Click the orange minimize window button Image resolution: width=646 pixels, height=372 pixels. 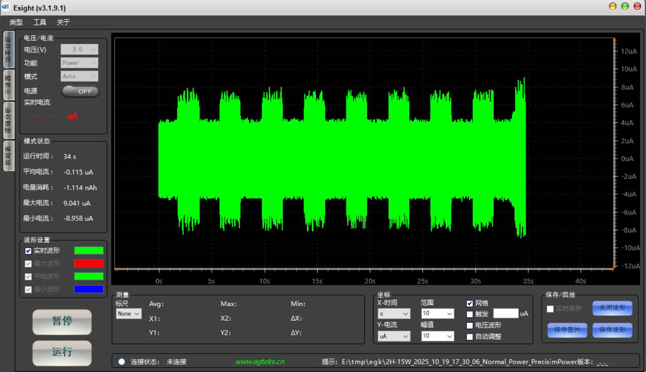[x=613, y=6]
